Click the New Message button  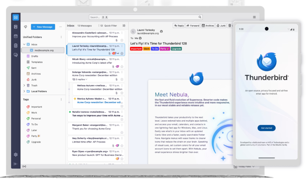point(43,27)
